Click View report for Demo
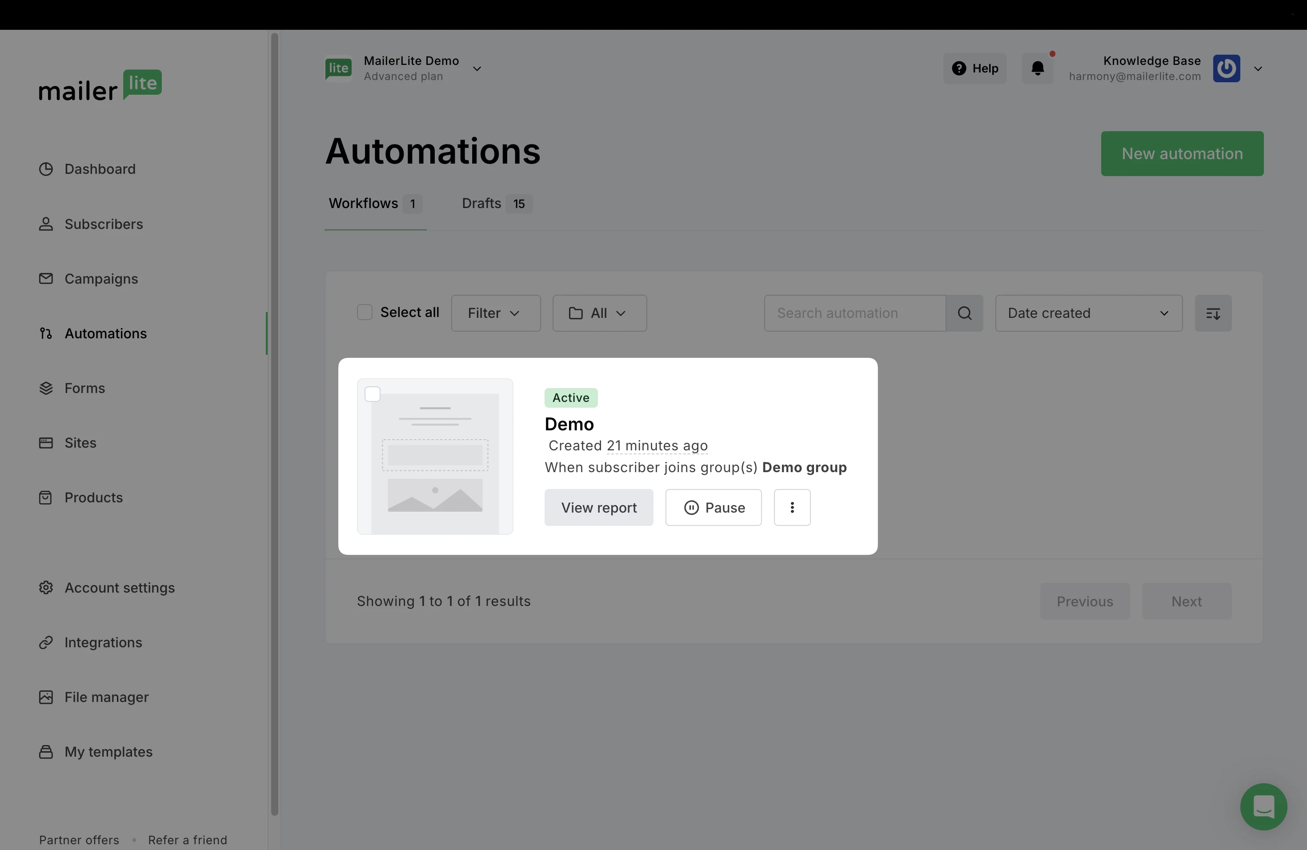The image size is (1307, 850). point(598,507)
